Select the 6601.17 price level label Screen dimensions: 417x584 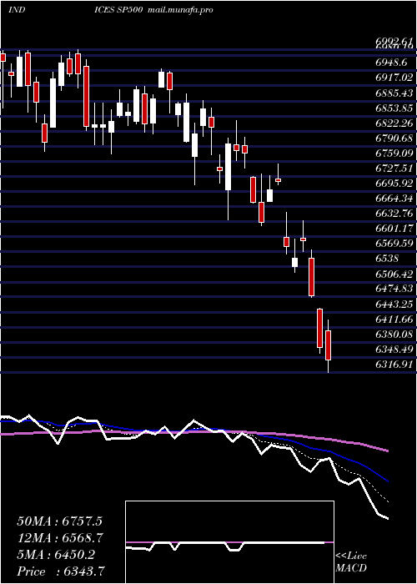pos(394,229)
